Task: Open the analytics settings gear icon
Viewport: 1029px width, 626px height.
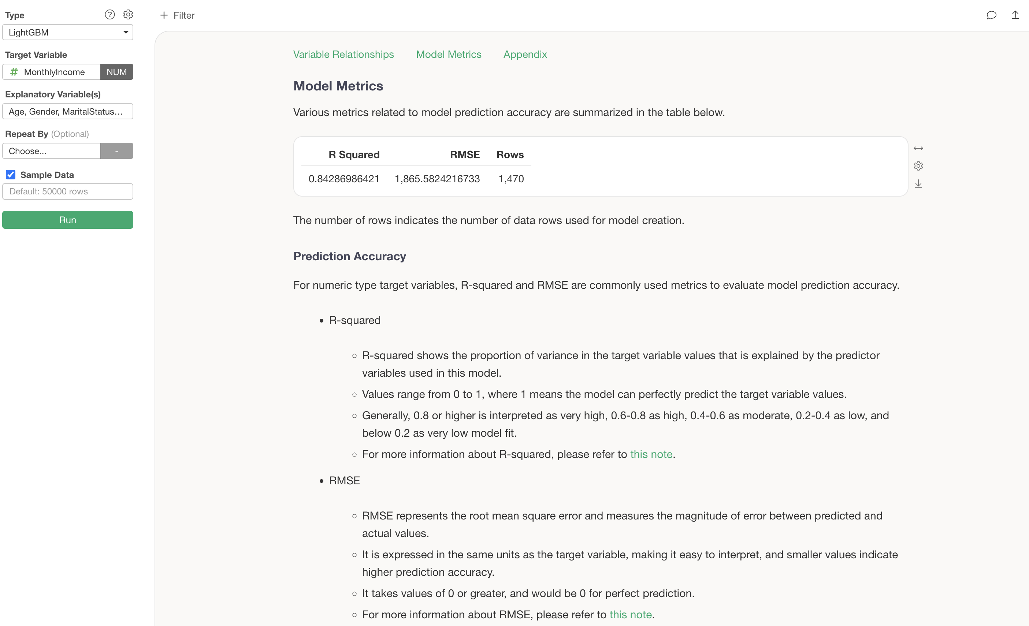Action: point(128,15)
